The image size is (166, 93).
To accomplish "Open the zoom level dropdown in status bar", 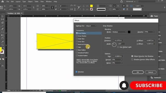I will point(13,91).
